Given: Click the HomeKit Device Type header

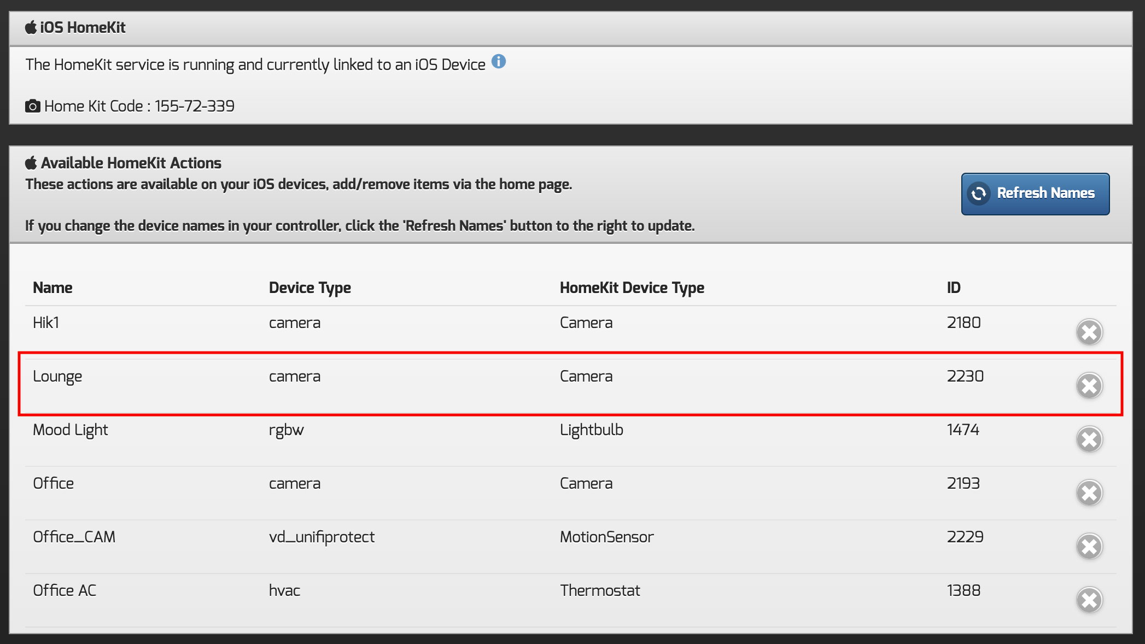Looking at the screenshot, I should pyautogui.click(x=632, y=288).
